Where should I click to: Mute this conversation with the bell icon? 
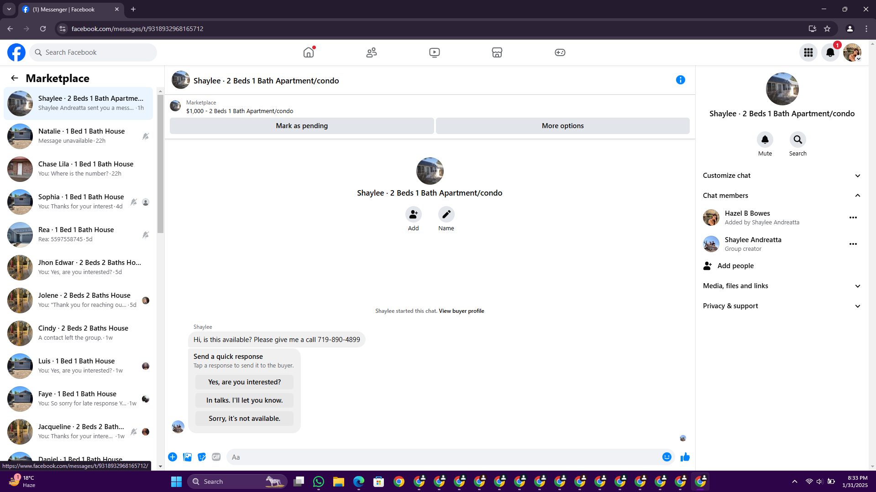click(x=765, y=140)
